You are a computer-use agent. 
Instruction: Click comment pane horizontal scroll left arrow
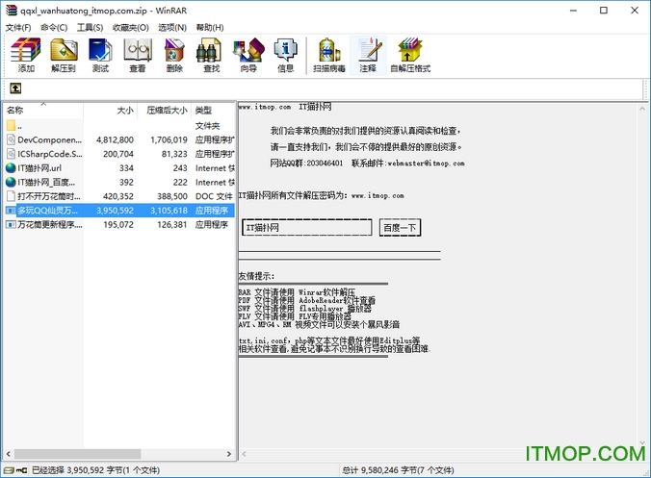click(x=245, y=454)
